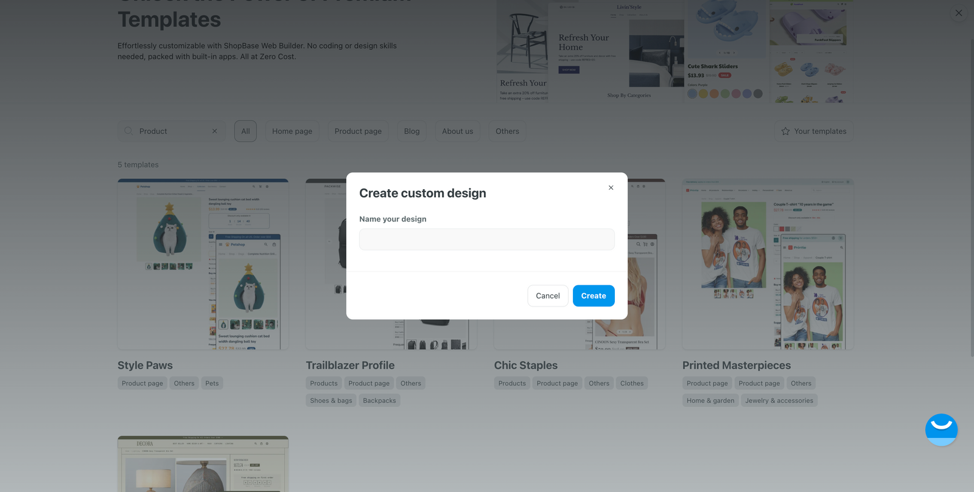
Task: Click the Clothes tag under Chic Staples
Action: [x=632, y=383]
